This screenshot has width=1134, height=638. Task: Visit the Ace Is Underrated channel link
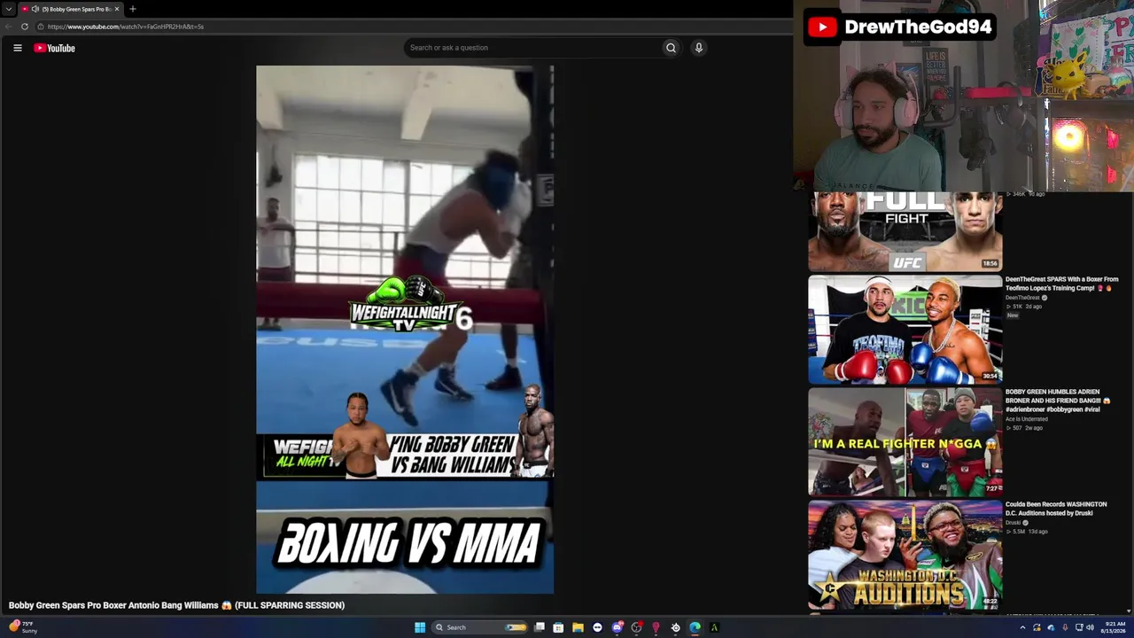pyautogui.click(x=1027, y=419)
